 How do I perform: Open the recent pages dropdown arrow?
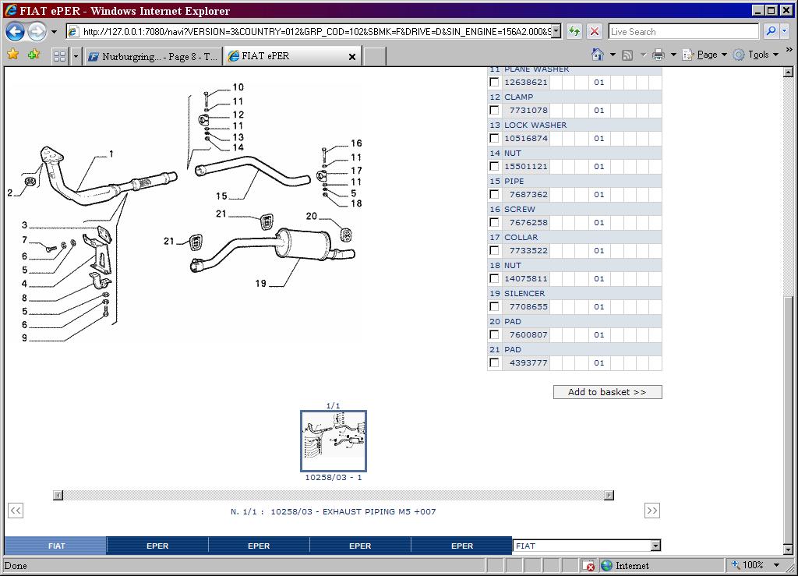(x=54, y=31)
